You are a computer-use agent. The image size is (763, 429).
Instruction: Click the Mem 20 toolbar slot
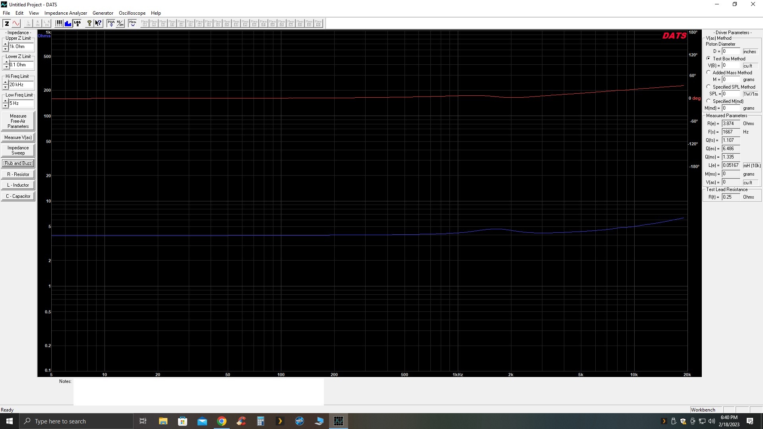318,23
